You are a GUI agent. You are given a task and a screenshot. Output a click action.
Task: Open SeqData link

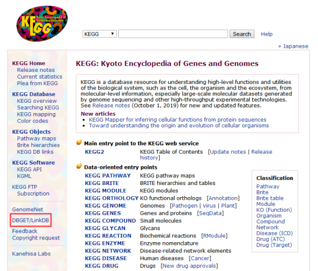210,213
